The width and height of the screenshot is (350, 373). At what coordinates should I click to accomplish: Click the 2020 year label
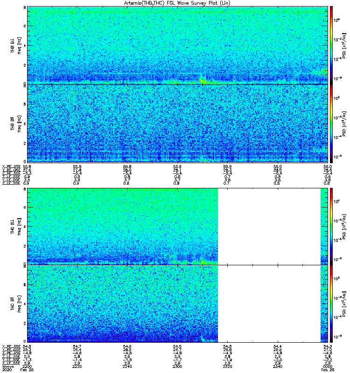(x=7, y=370)
